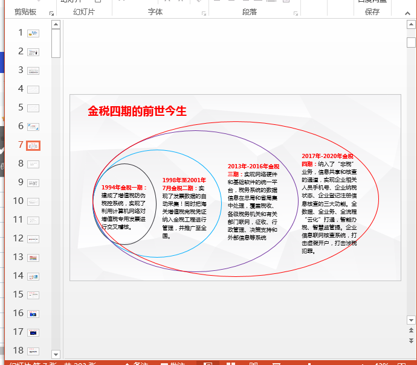Click the main editing area scroll-down arrow

click(411, 320)
